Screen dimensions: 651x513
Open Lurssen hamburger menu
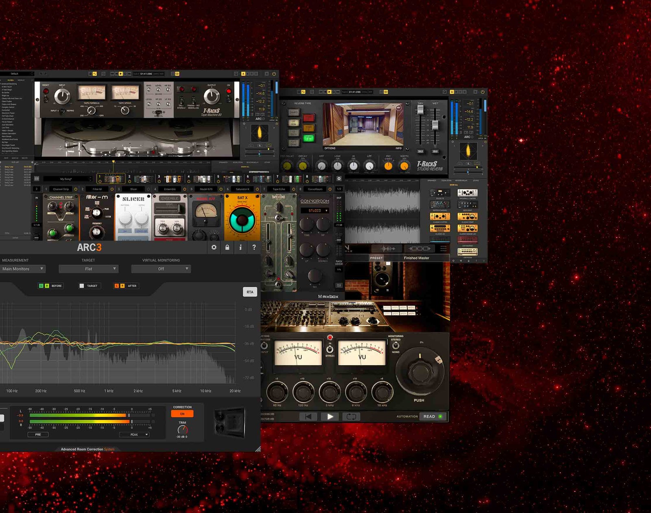[x=443, y=248]
